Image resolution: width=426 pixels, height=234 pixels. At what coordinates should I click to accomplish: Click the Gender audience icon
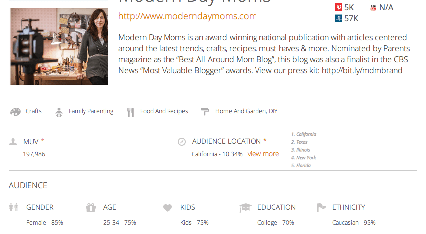tap(14, 207)
